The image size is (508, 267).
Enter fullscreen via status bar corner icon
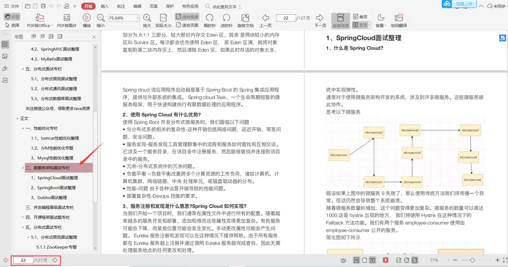point(505,260)
